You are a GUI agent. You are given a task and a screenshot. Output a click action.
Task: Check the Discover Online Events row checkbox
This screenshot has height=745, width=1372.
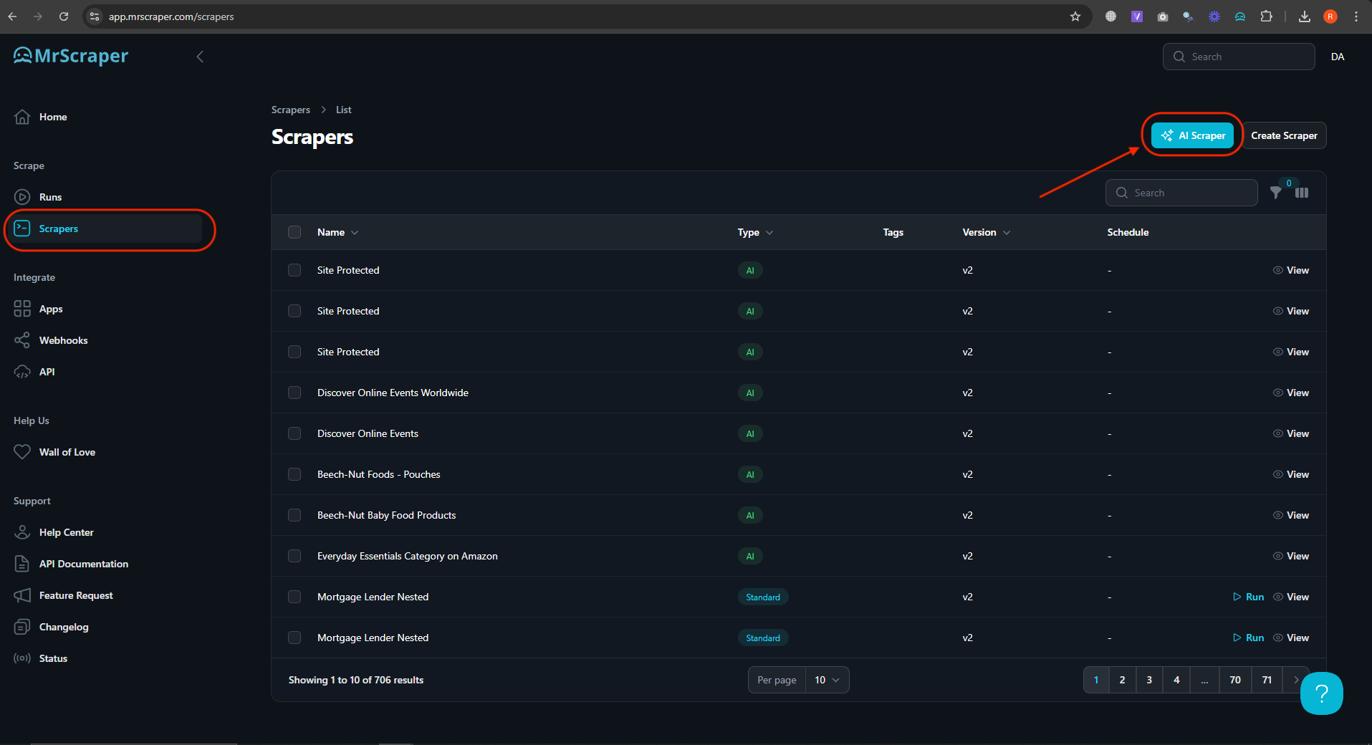(294, 433)
